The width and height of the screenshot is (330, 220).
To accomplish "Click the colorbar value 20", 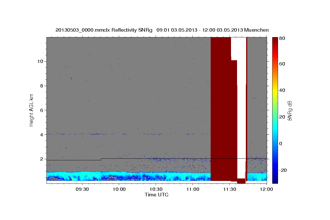I will (282, 117).
